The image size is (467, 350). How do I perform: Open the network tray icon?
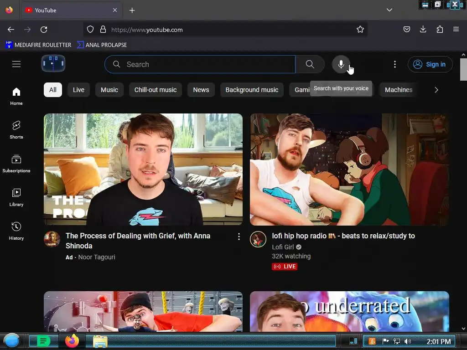coord(397,341)
